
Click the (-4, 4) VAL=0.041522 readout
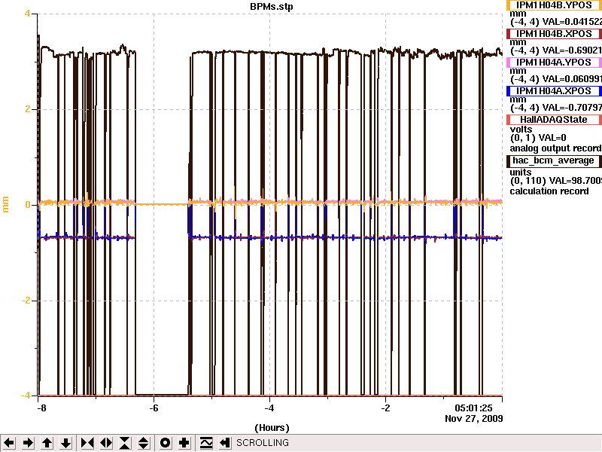point(556,22)
